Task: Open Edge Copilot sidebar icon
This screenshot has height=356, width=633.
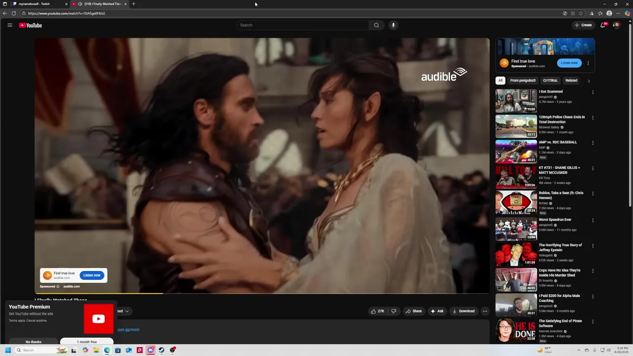Action: (x=628, y=13)
